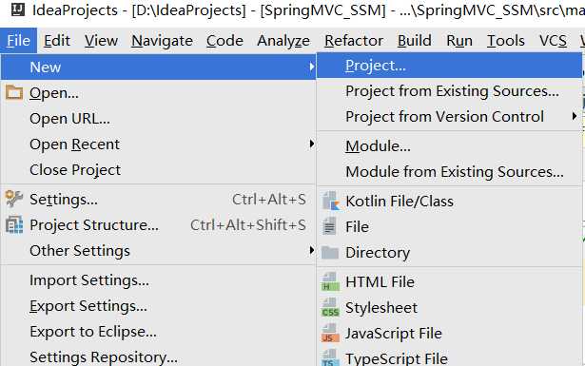The height and width of the screenshot is (366, 585).
Task: Click the File document icon
Action: pos(329,226)
